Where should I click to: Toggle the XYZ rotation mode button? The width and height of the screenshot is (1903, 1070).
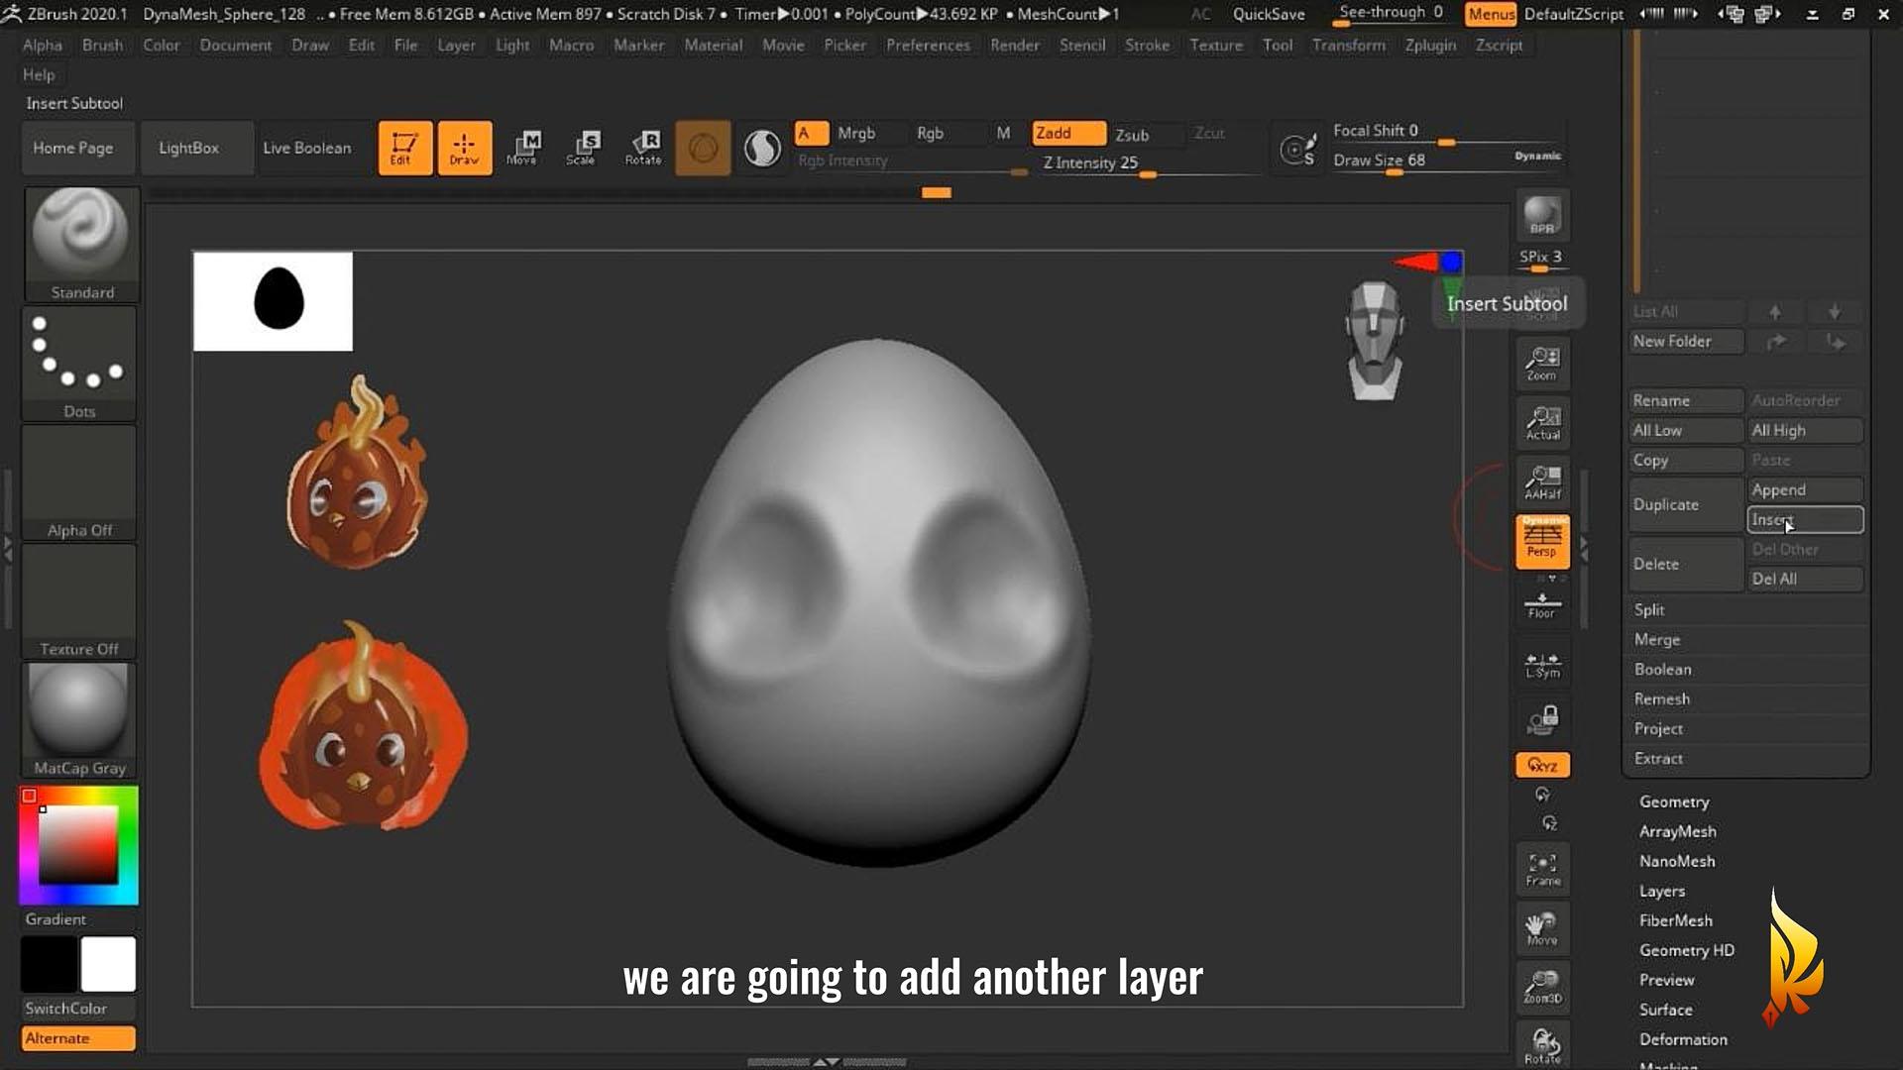coord(1542,765)
